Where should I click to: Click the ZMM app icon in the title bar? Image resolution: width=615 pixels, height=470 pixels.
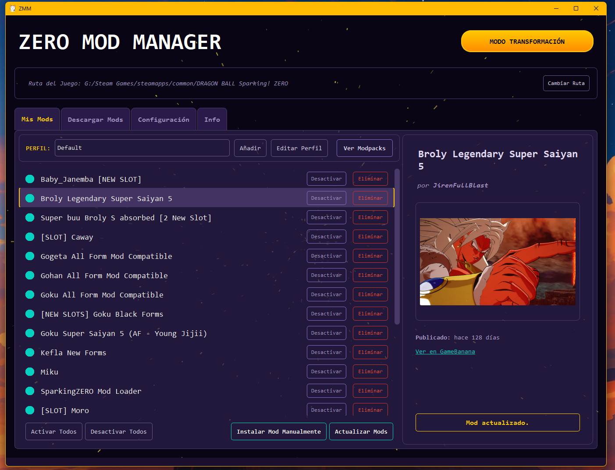12,8
